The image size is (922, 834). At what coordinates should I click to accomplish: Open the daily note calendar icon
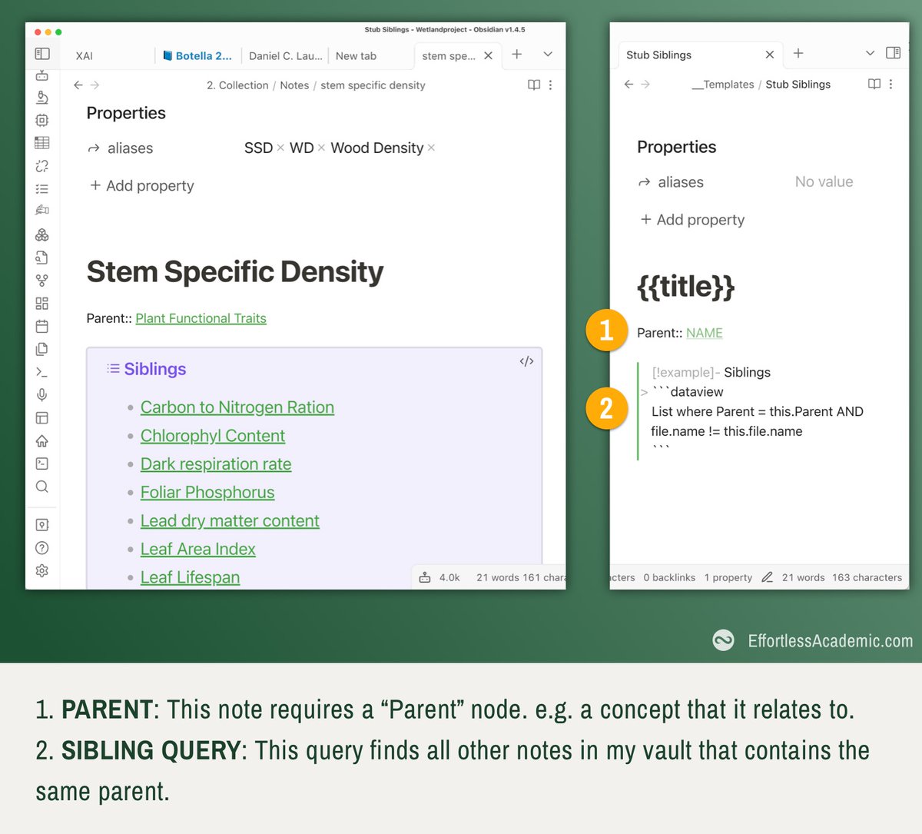(x=42, y=326)
